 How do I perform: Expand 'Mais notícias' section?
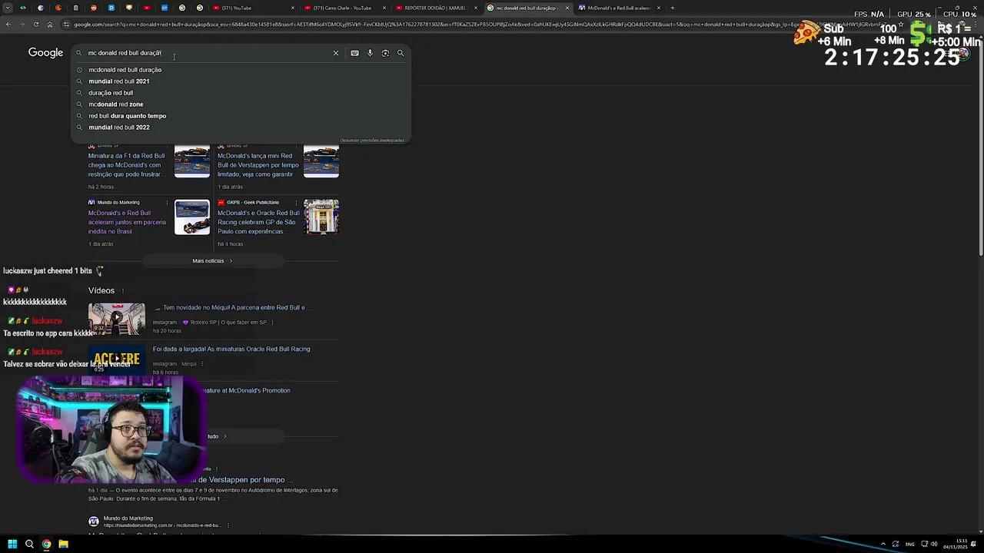tap(212, 261)
